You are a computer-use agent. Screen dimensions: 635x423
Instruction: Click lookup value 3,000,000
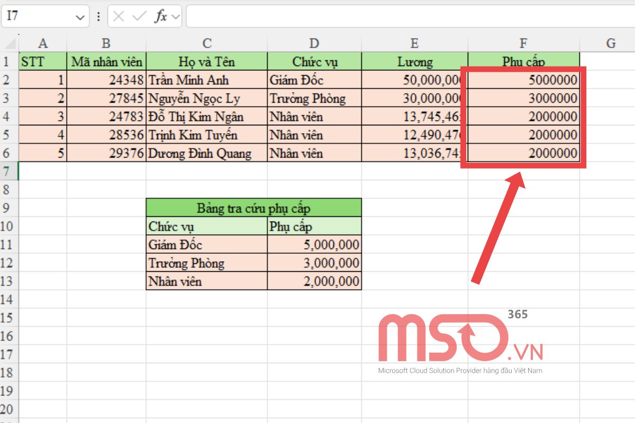click(x=314, y=263)
